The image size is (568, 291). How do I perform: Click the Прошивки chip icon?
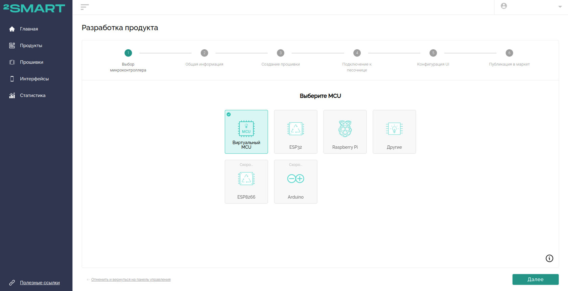tap(12, 62)
